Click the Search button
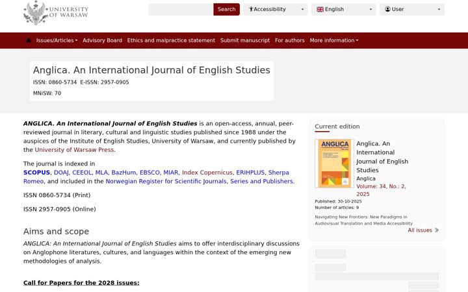Image resolution: width=468 pixels, height=292 pixels. click(x=227, y=9)
